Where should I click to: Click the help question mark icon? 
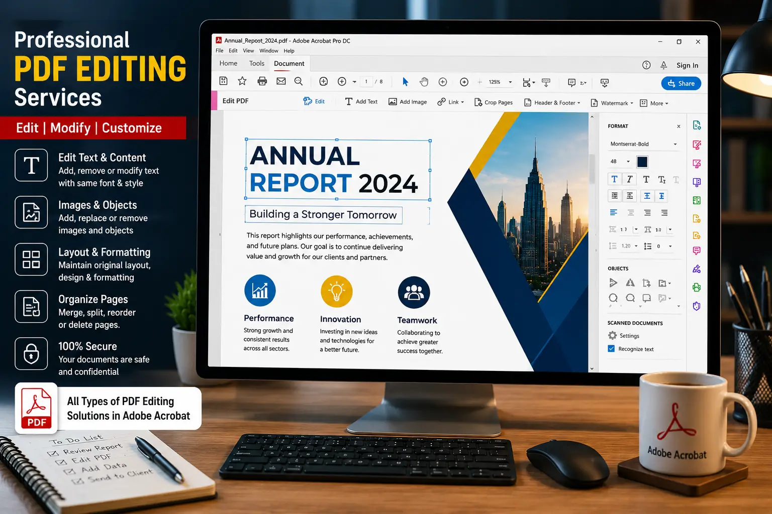coord(646,65)
